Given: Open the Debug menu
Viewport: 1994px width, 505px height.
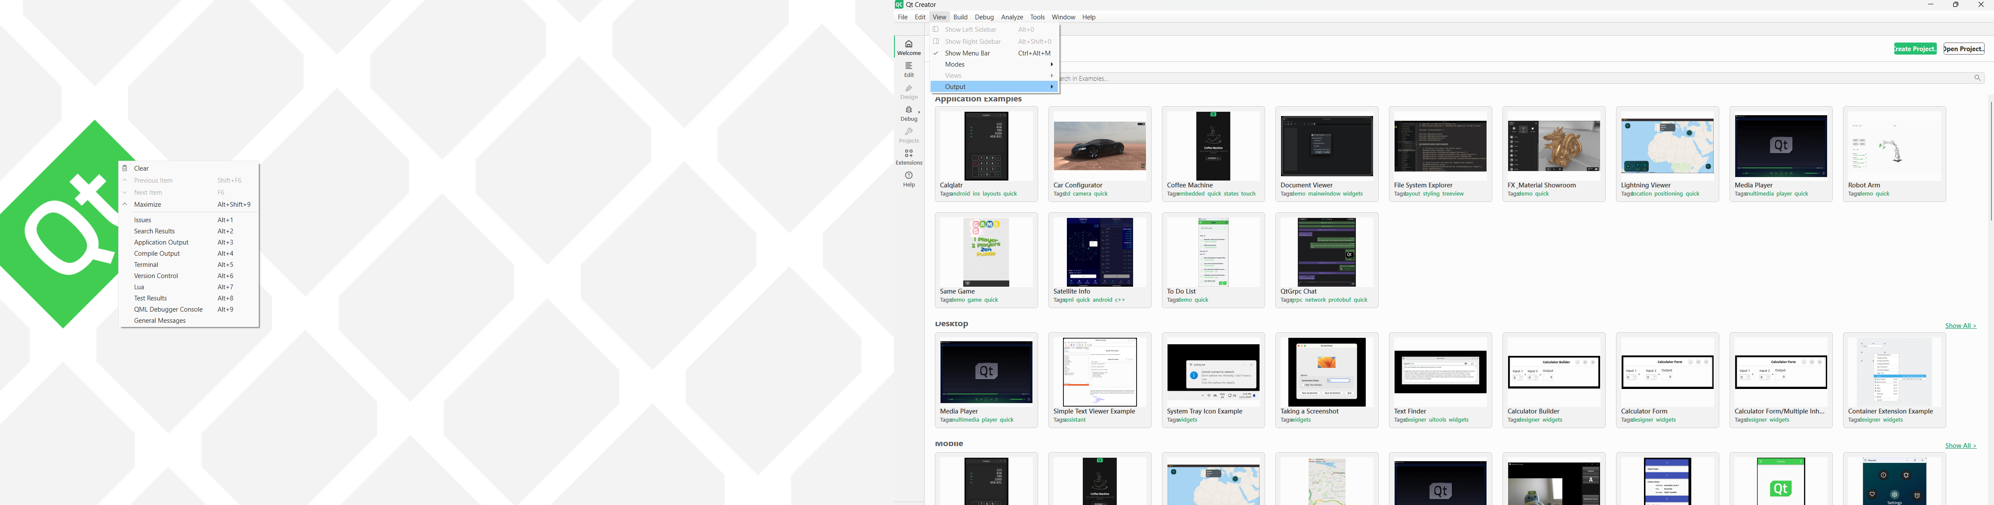Looking at the screenshot, I should click(x=984, y=17).
